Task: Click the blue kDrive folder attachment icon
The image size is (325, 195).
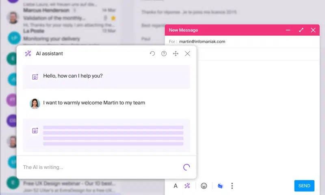Action: pyautogui.click(x=220, y=186)
